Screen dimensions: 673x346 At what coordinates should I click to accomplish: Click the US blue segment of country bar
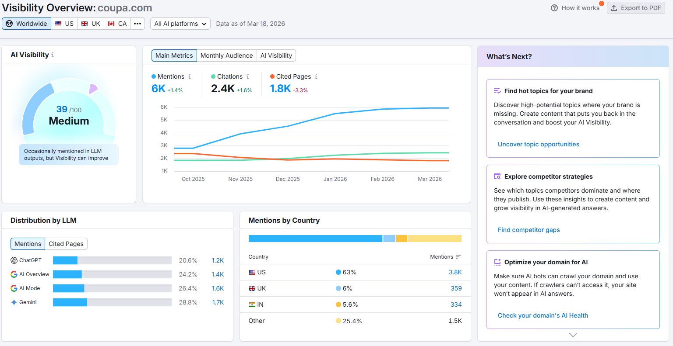pyautogui.click(x=315, y=239)
